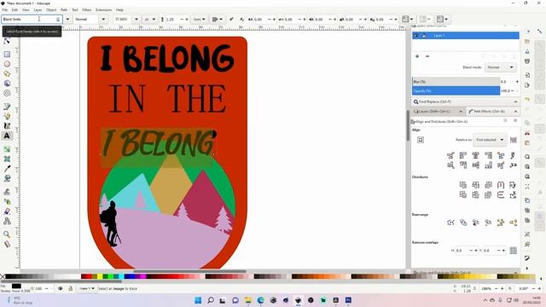Open the font size dropdown
546x307 pixels.
coord(136,19)
